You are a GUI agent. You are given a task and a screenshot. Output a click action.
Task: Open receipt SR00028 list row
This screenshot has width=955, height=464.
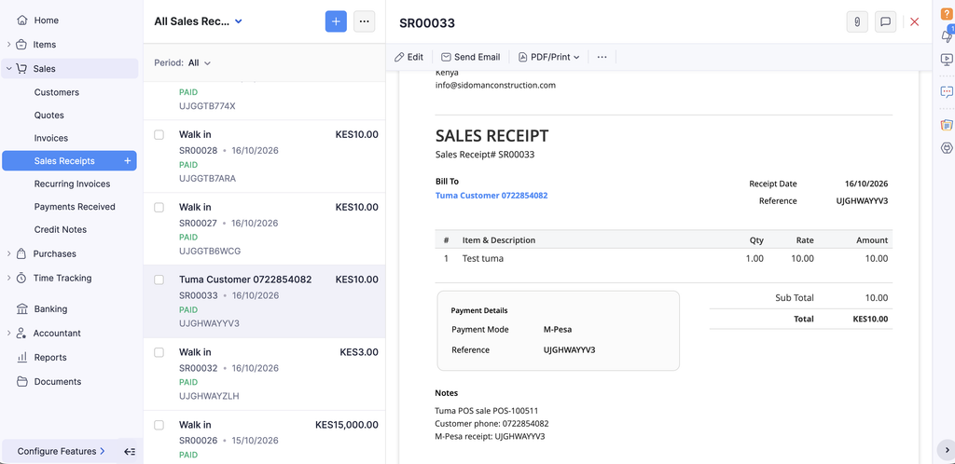click(264, 157)
